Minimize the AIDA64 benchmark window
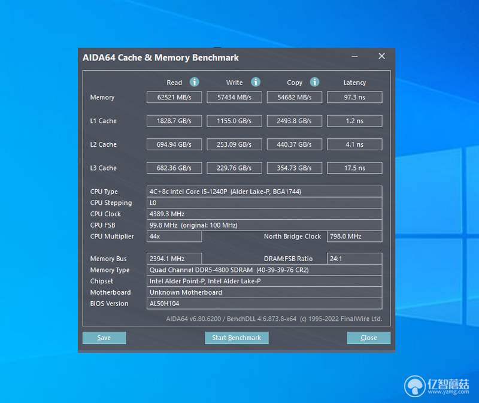This screenshot has width=479, height=403. point(354,56)
